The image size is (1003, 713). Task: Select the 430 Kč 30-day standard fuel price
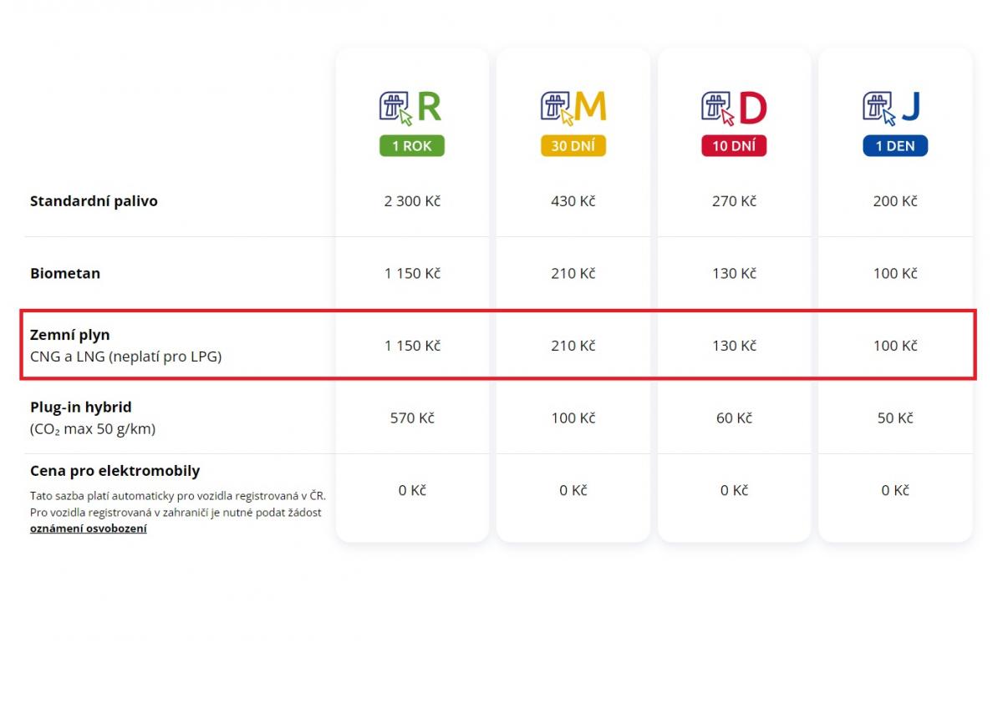pyautogui.click(x=573, y=201)
